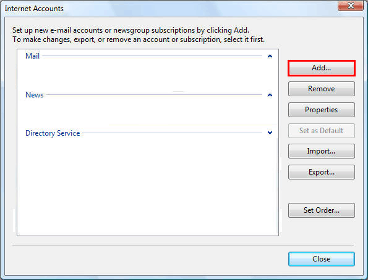Click the empty space under Mail group
368x280 pixels.
click(x=148, y=75)
